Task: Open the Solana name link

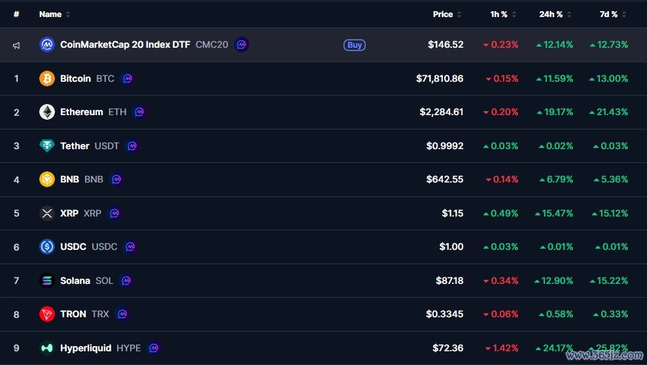Action: coord(75,281)
